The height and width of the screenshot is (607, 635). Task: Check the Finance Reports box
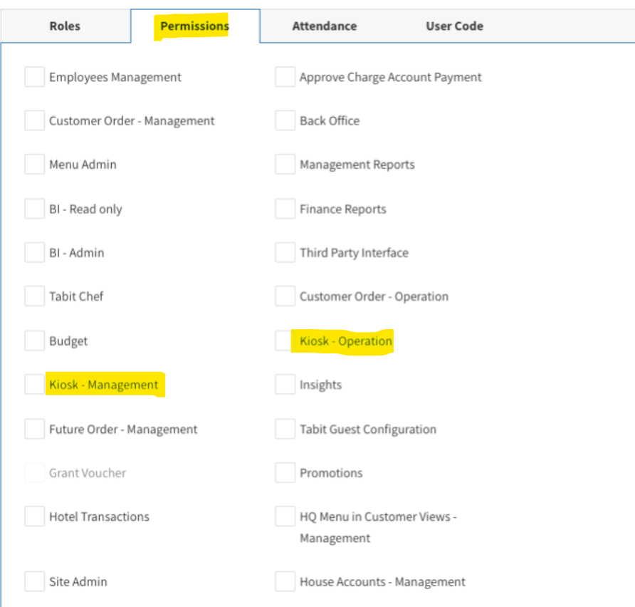(285, 209)
